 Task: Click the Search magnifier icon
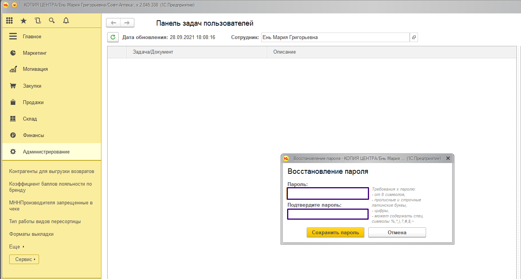point(52,21)
